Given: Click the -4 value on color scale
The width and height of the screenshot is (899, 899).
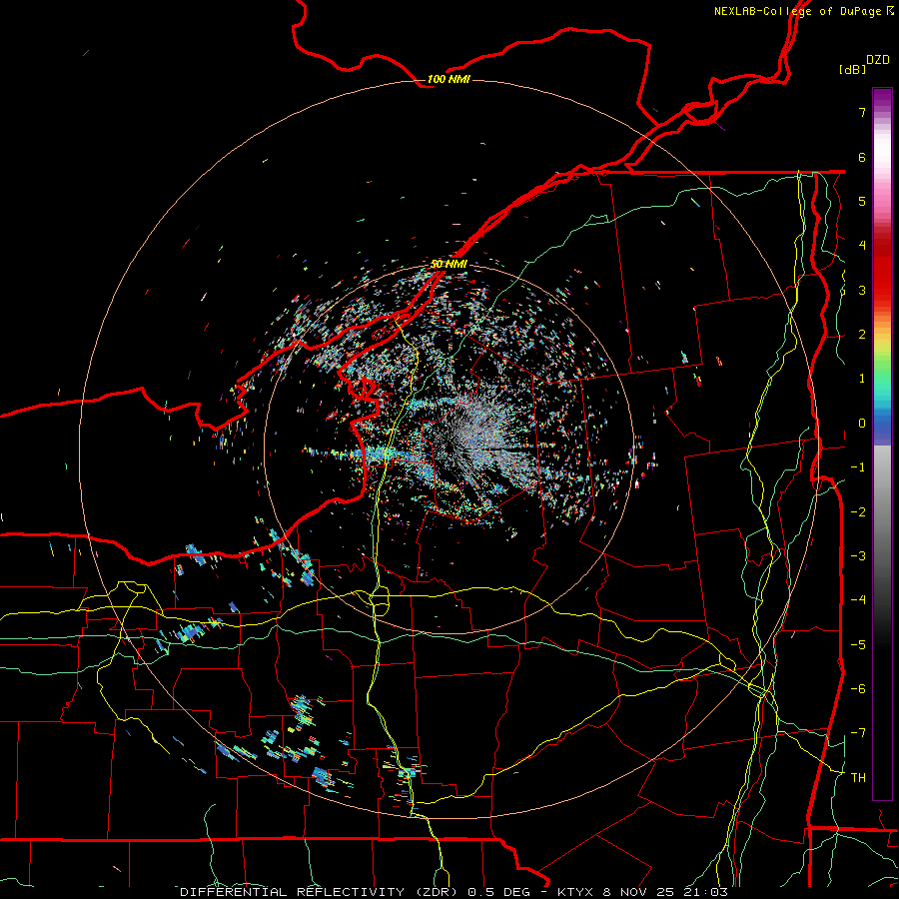Looking at the screenshot, I should (858, 600).
